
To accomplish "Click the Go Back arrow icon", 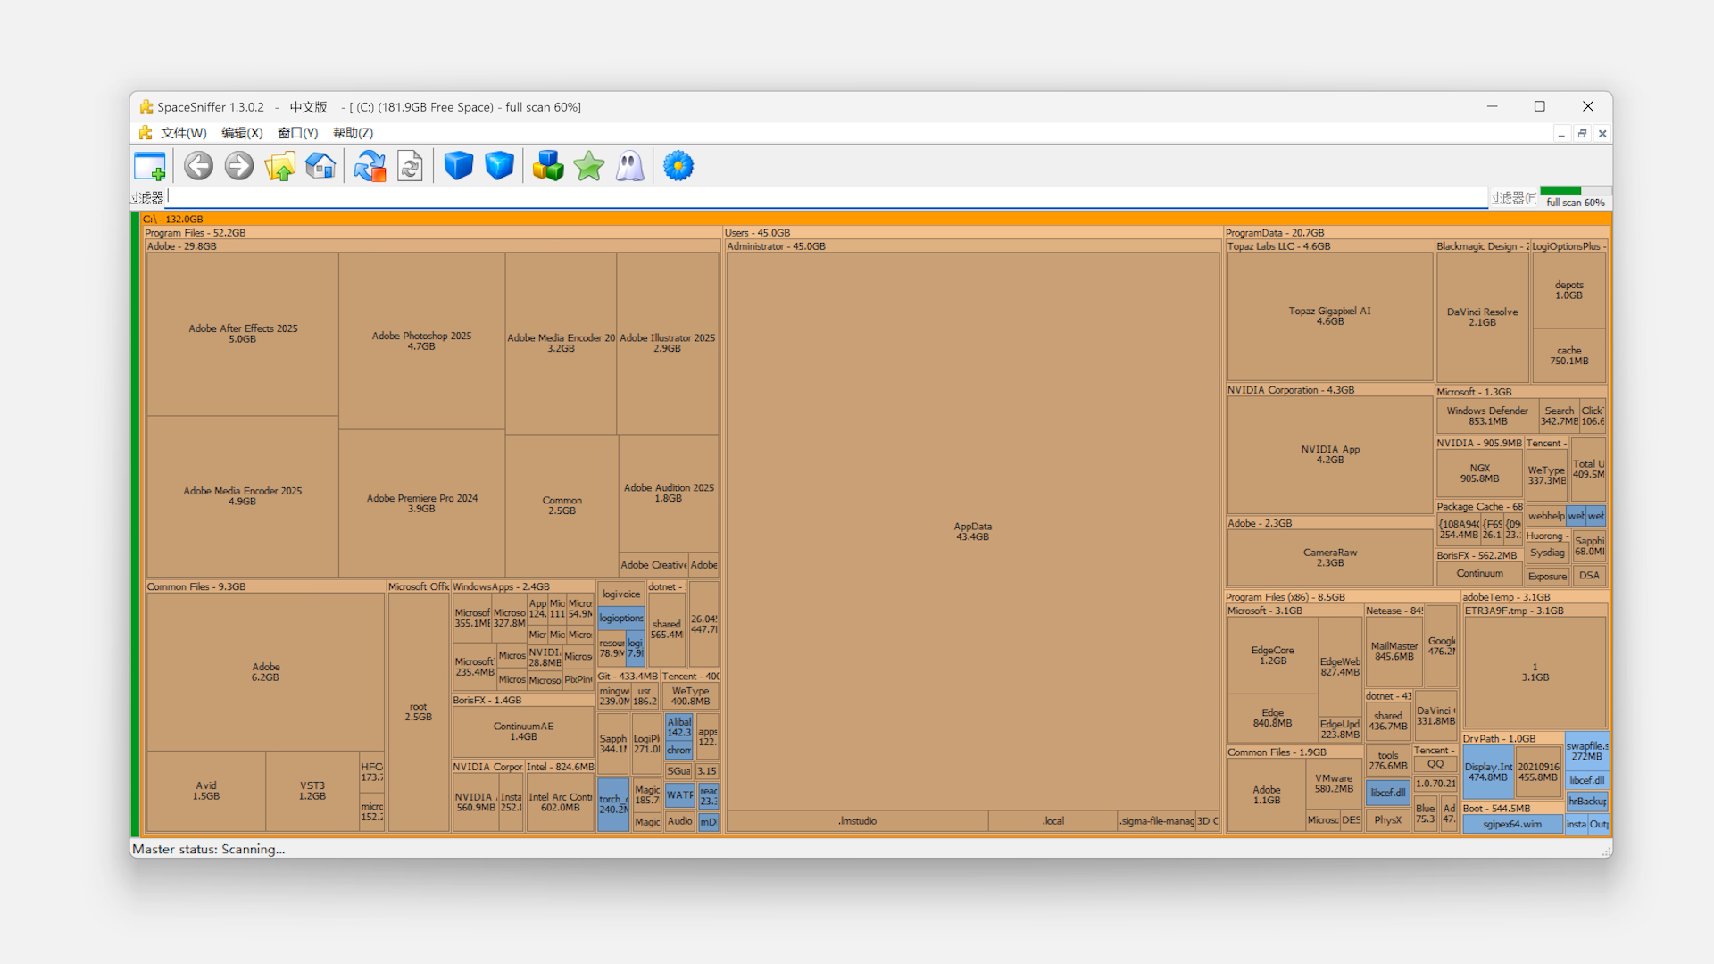I will pos(198,166).
